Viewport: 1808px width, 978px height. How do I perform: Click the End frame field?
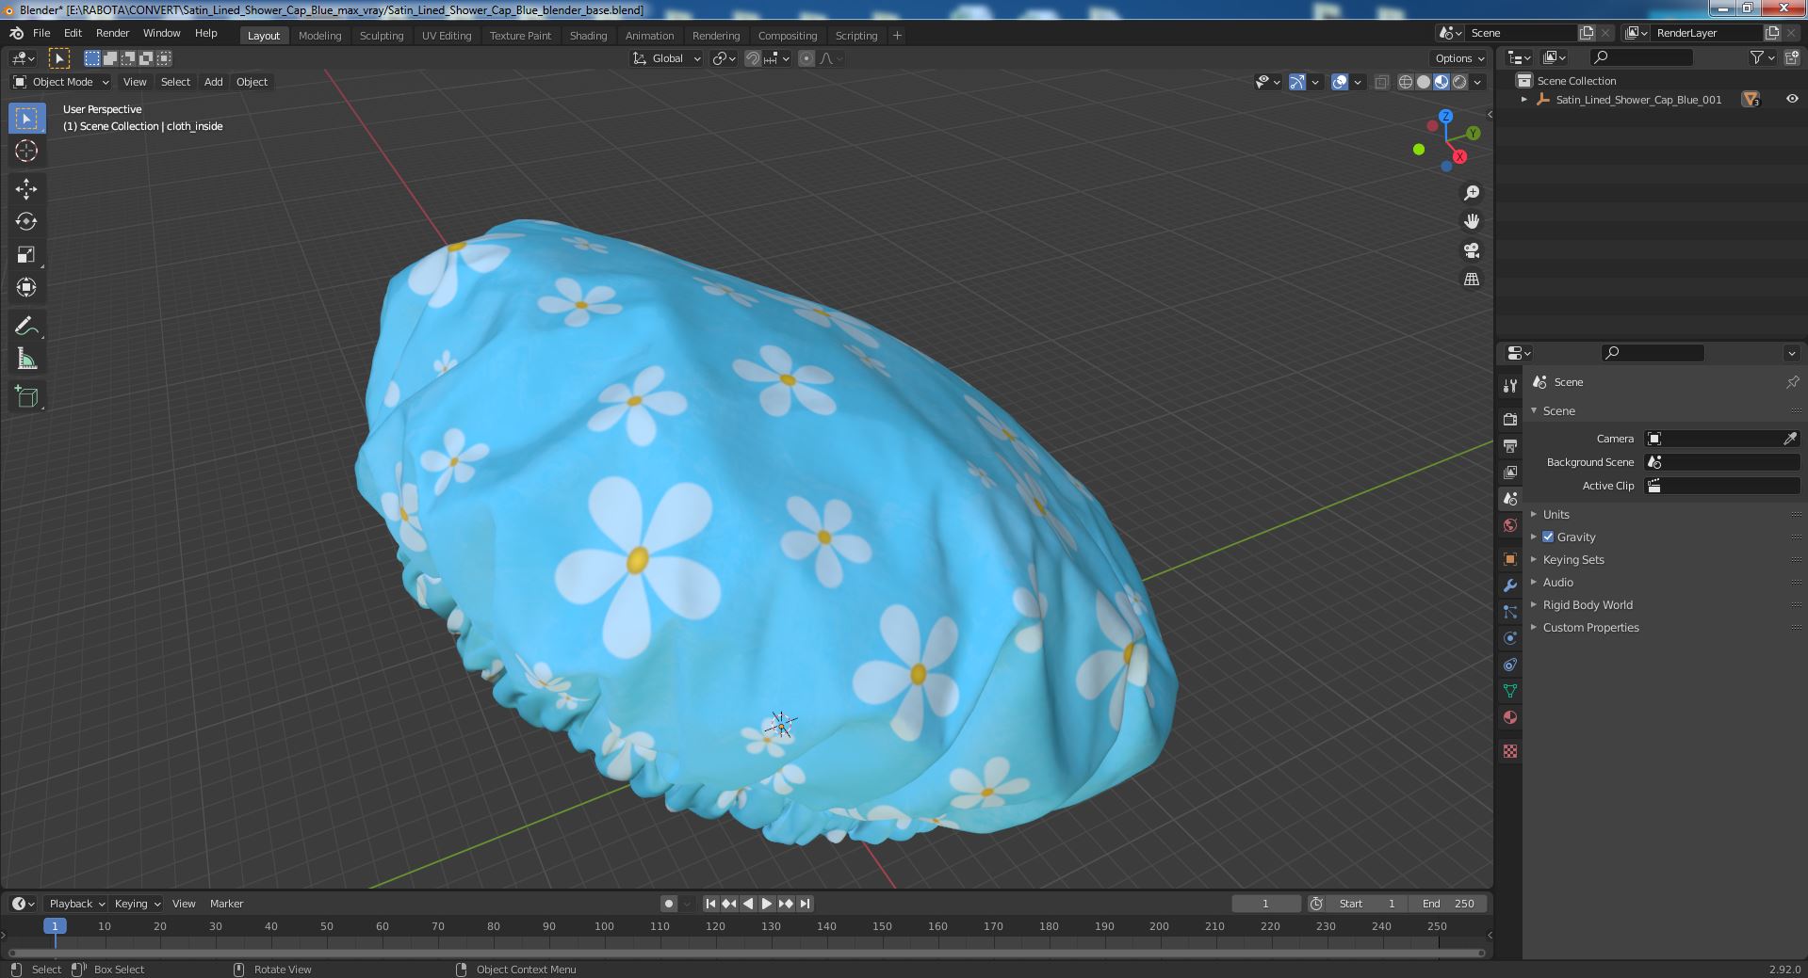pos(1448,904)
